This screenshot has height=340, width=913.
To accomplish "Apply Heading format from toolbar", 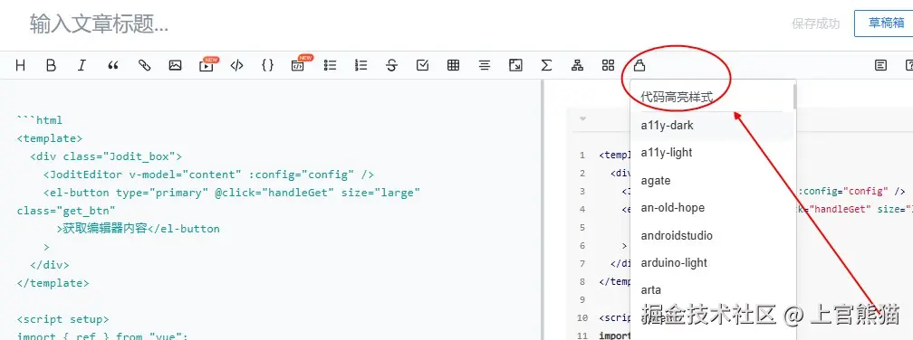I will (x=20, y=66).
